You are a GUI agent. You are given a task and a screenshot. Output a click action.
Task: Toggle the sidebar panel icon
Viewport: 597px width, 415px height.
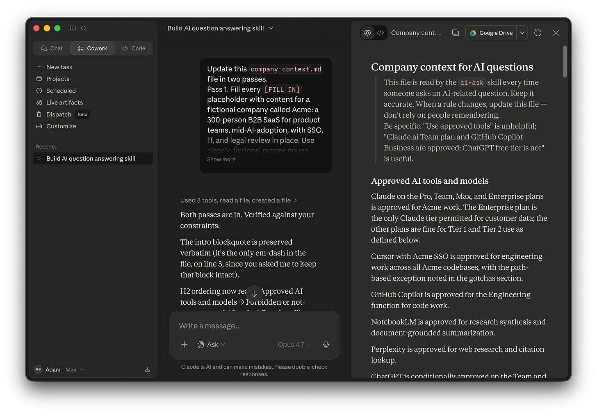73,28
